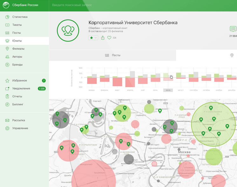Click the red circle over Кунцево

[x=68, y=151]
